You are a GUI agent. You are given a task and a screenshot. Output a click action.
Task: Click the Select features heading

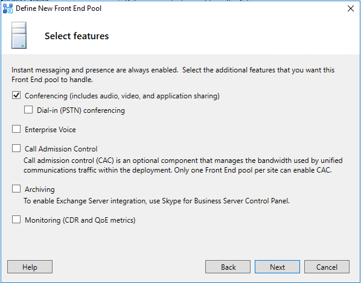pyautogui.click(x=77, y=36)
